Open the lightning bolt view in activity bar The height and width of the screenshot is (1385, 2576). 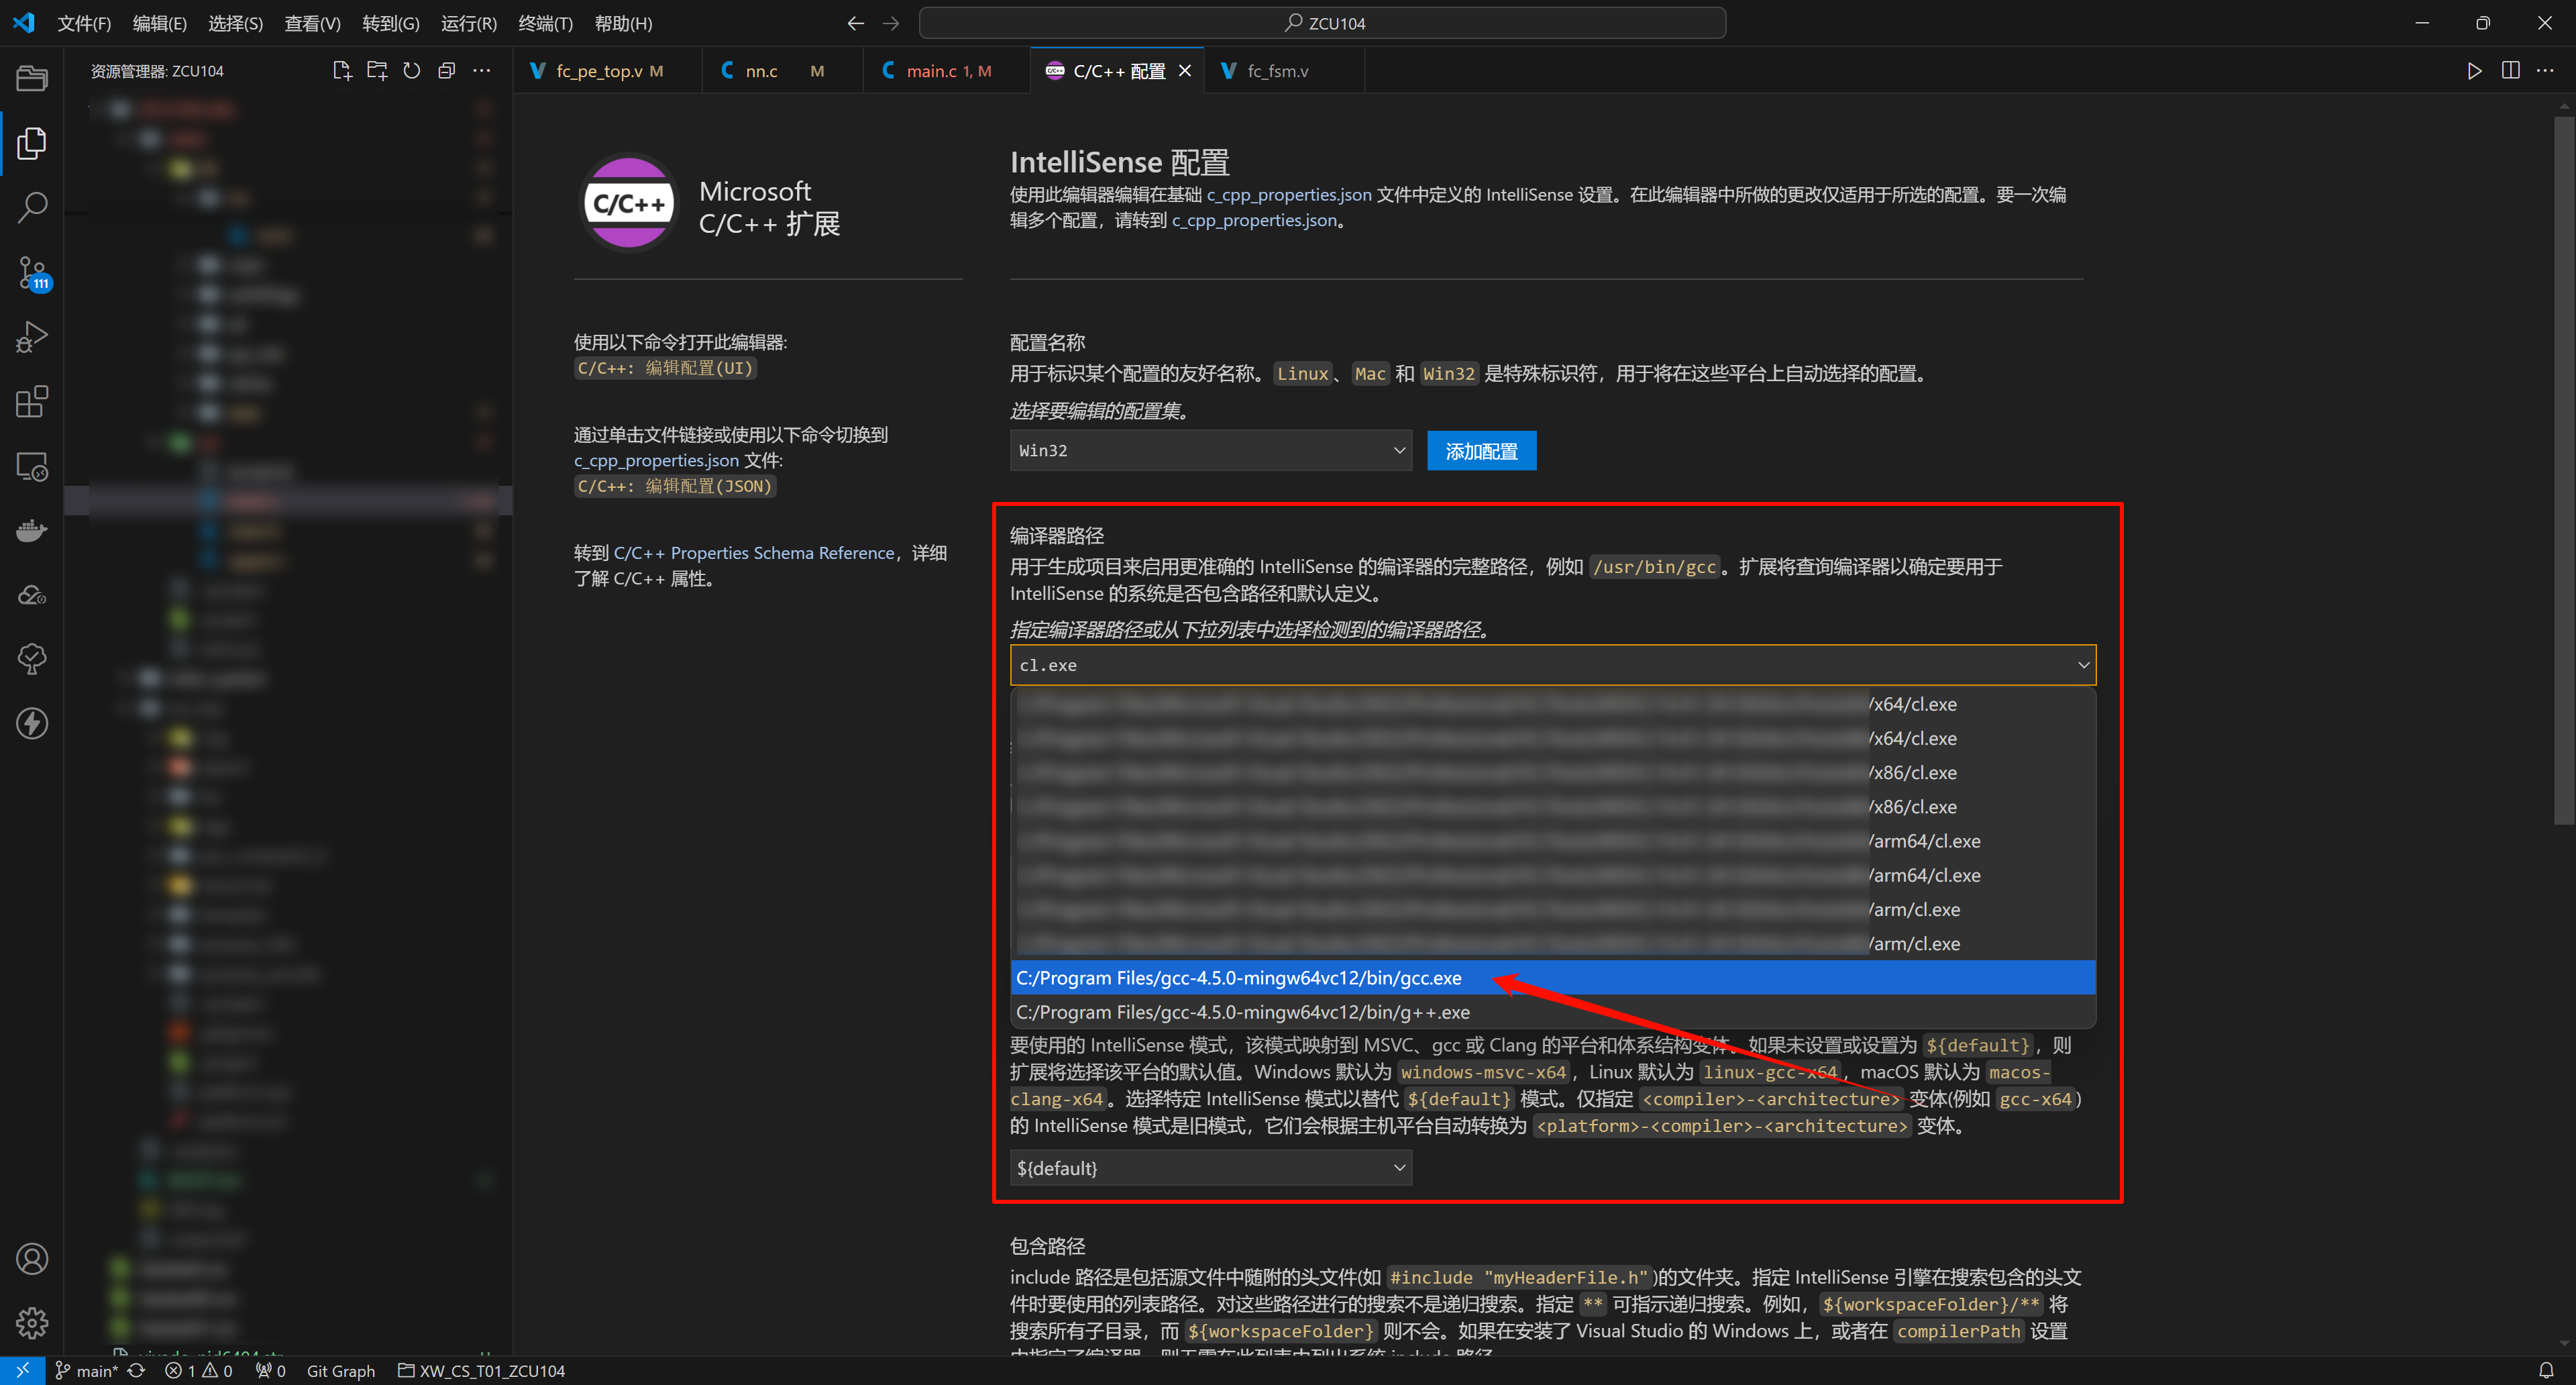(x=32, y=724)
